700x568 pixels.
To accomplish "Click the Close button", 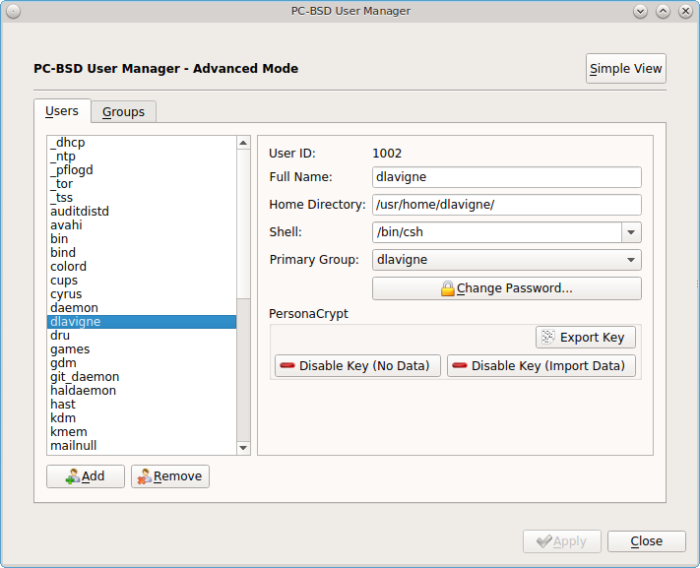I will (x=647, y=541).
